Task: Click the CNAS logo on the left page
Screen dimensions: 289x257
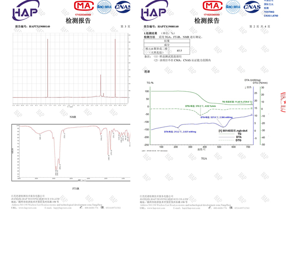Action: tap(123, 7)
